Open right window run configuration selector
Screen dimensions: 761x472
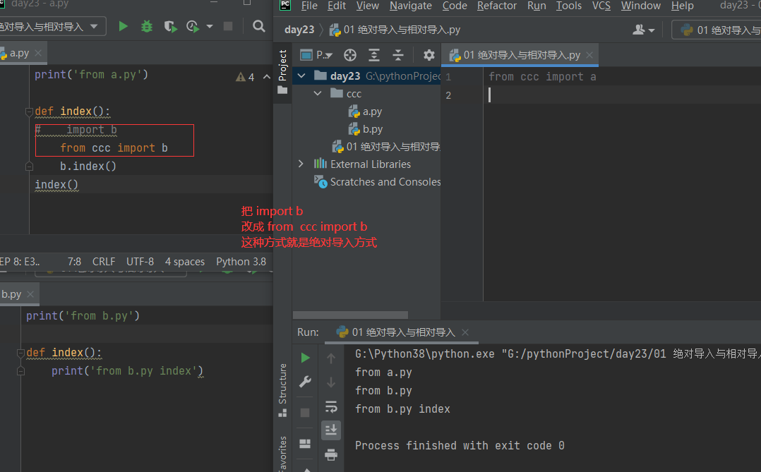tap(717, 30)
